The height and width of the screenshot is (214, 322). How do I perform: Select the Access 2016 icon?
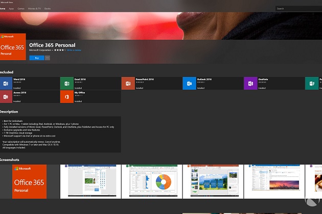[6, 96]
